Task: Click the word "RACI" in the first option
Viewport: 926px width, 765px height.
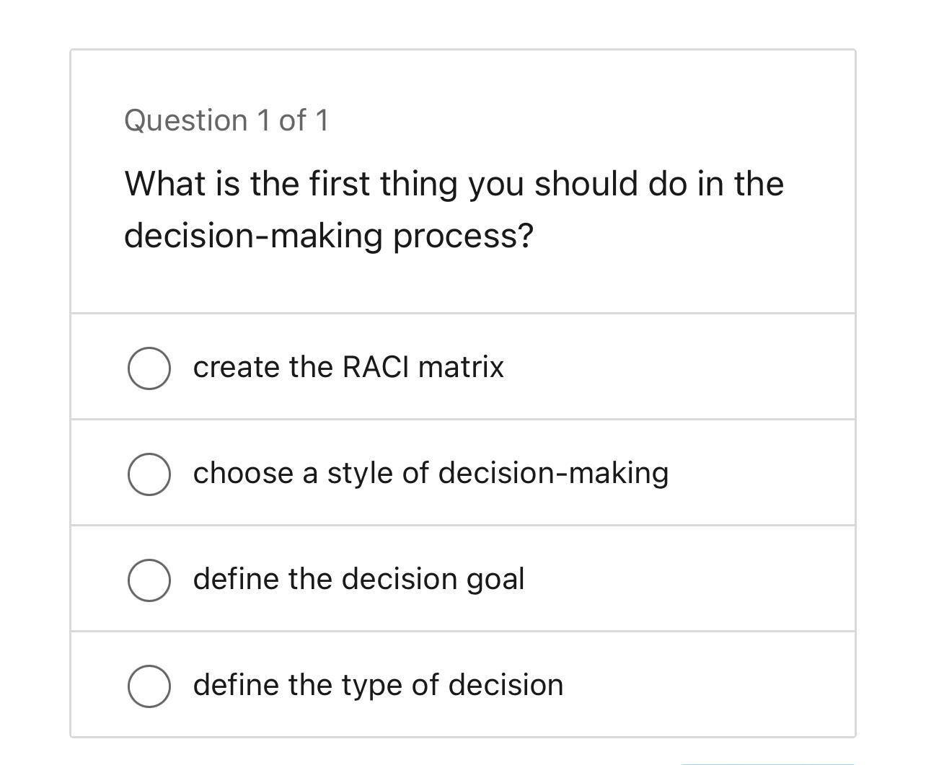Action: point(375,367)
